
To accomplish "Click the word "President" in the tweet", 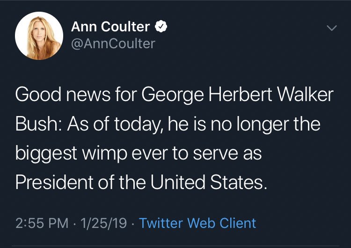I will point(54,182).
